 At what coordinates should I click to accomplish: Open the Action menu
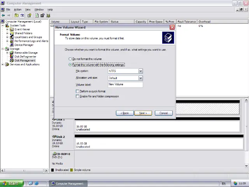pos(18,9)
